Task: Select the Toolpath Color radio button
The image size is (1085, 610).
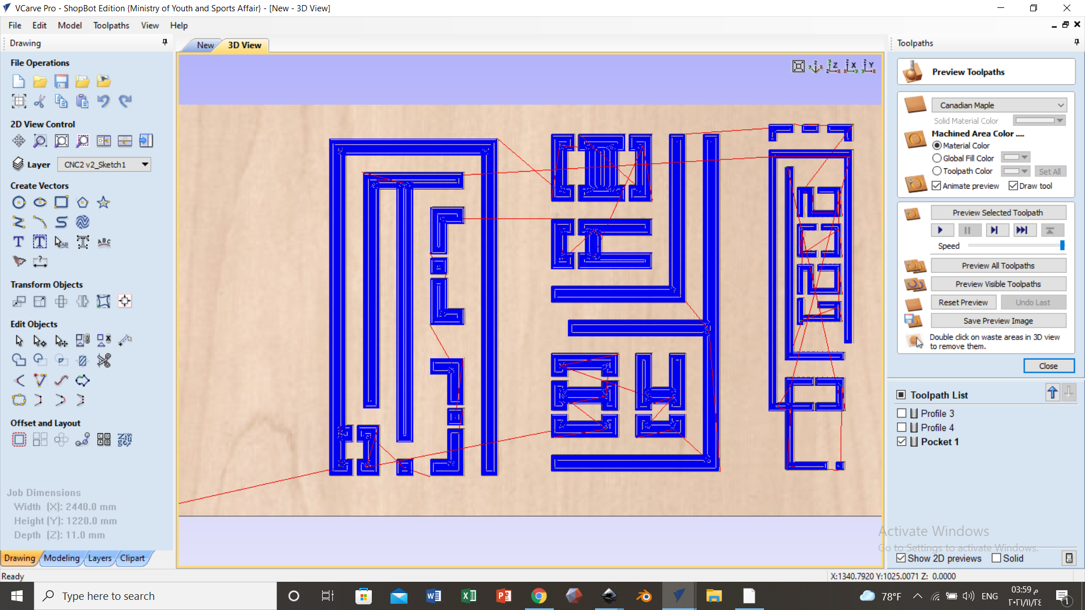Action: click(x=937, y=171)
